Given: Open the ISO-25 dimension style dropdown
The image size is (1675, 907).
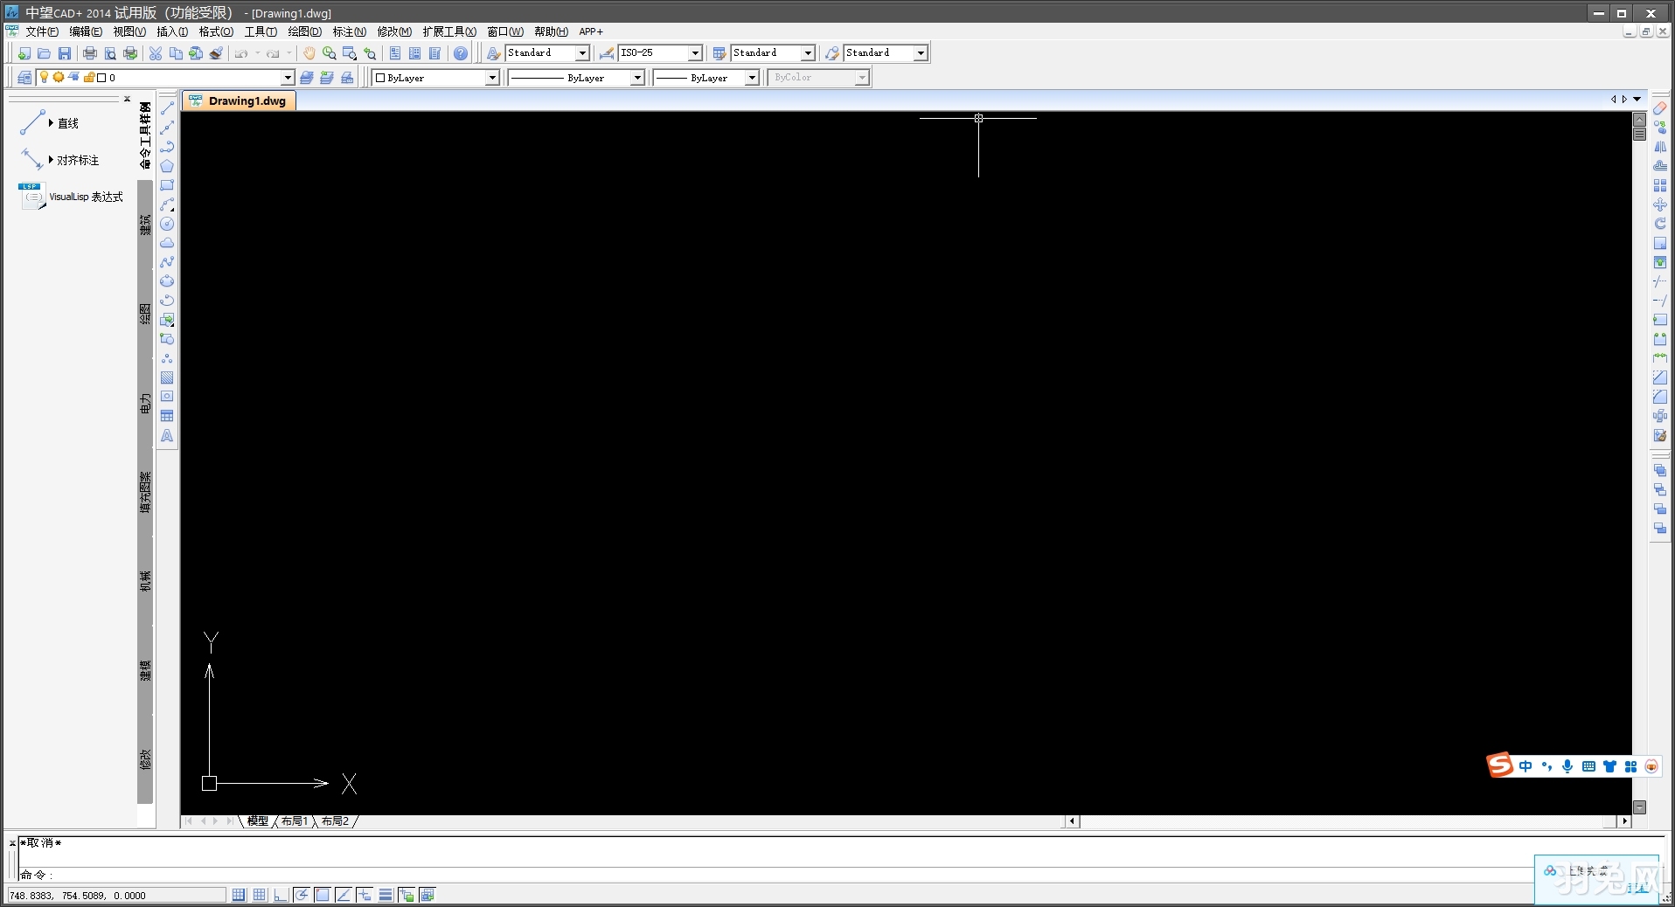Looking at the screenshot, I should [695, 52].
